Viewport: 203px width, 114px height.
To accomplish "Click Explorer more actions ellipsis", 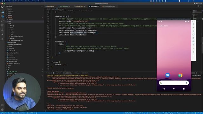I will [42, 6].
